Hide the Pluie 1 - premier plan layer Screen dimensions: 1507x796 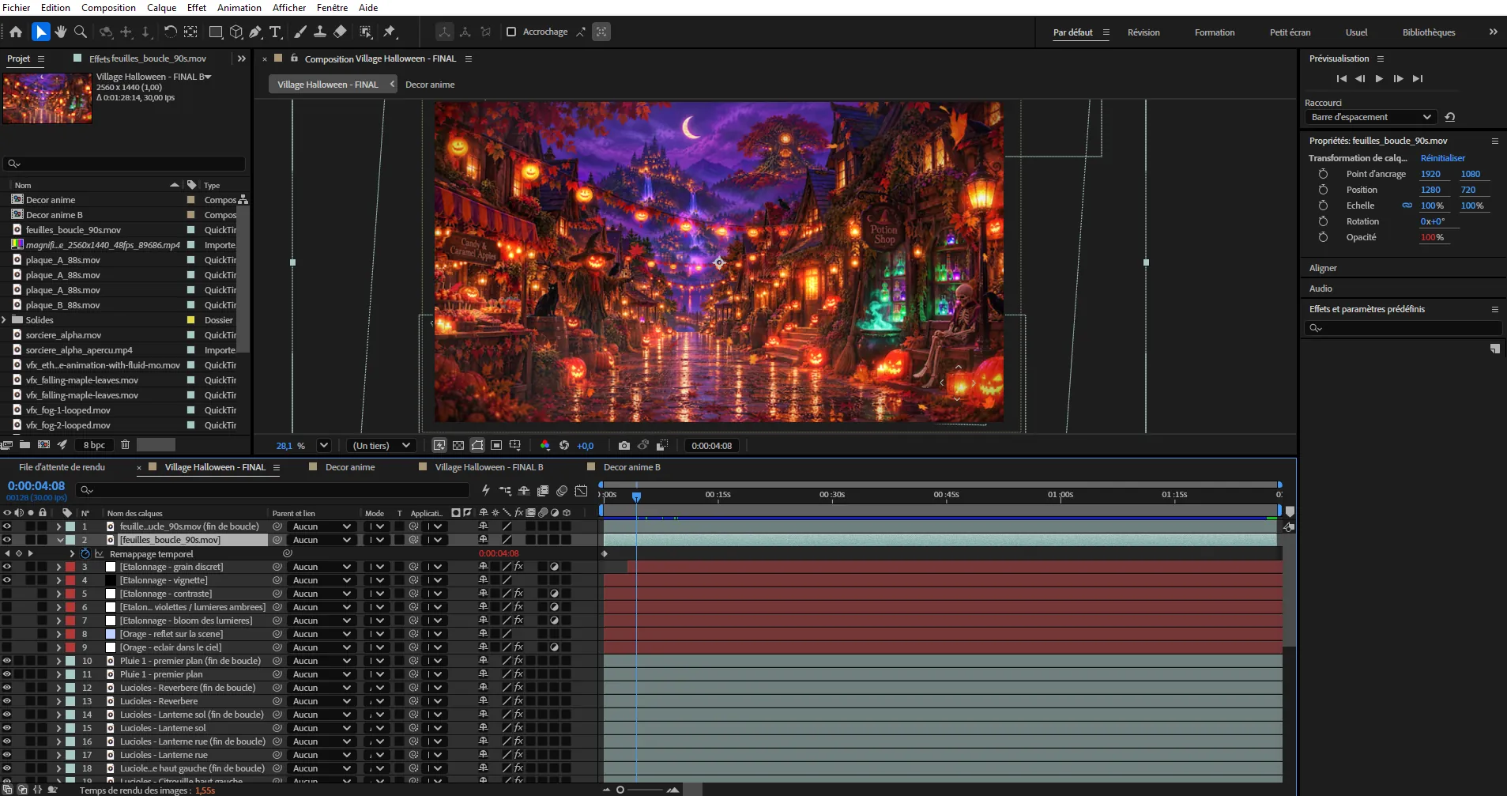pos(7,674)
